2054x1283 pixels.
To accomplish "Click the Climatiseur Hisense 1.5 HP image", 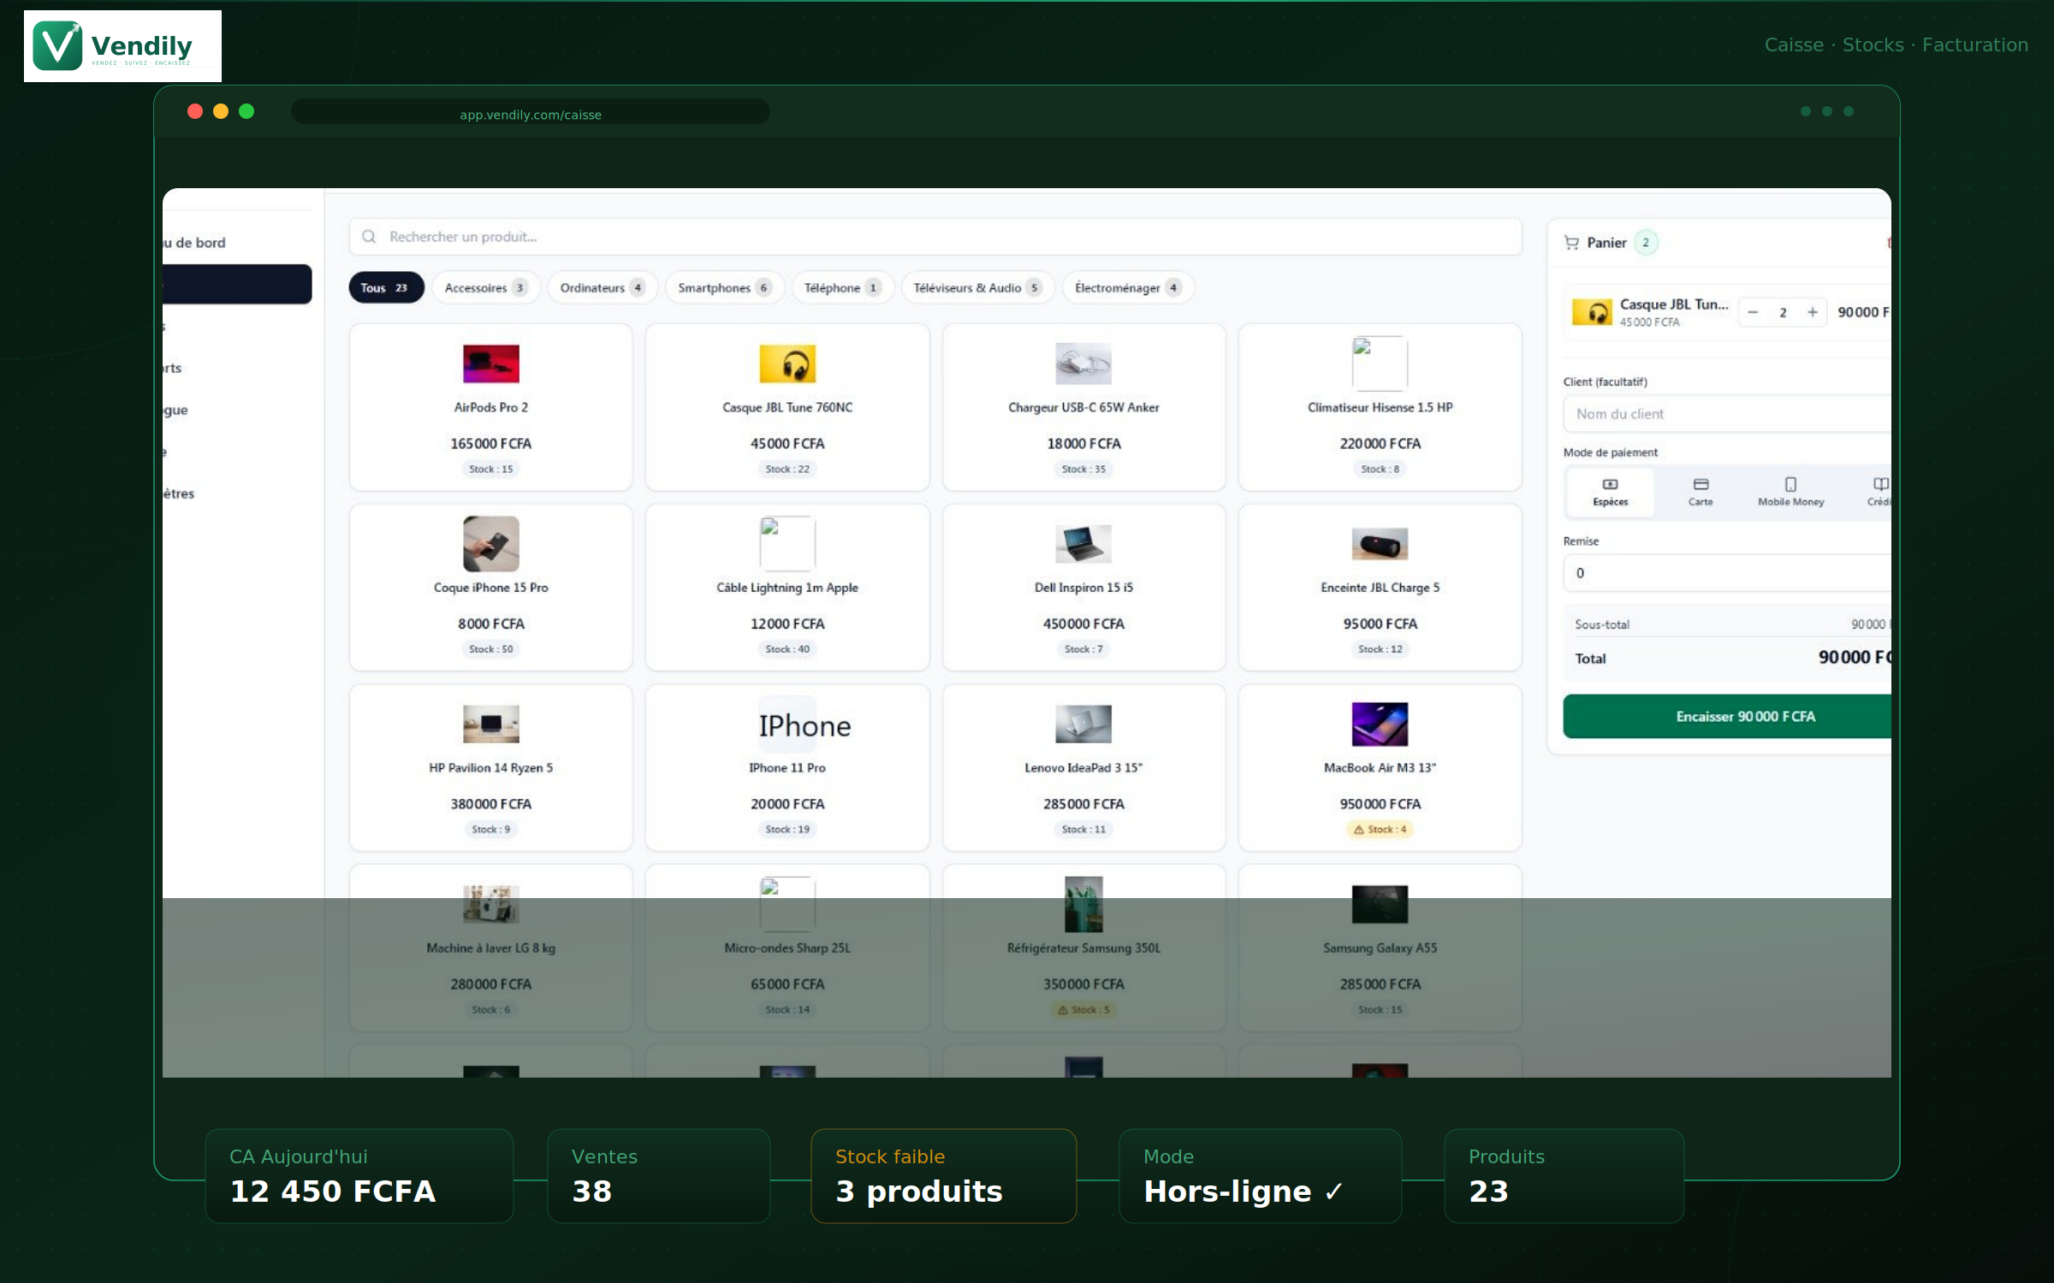I will [x=1380, y=364].
